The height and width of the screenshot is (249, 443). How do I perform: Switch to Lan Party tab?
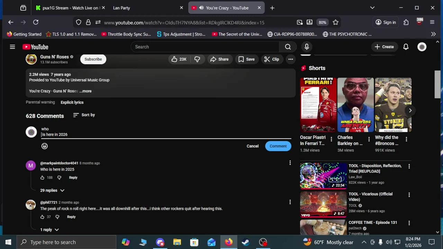point(121,8)
